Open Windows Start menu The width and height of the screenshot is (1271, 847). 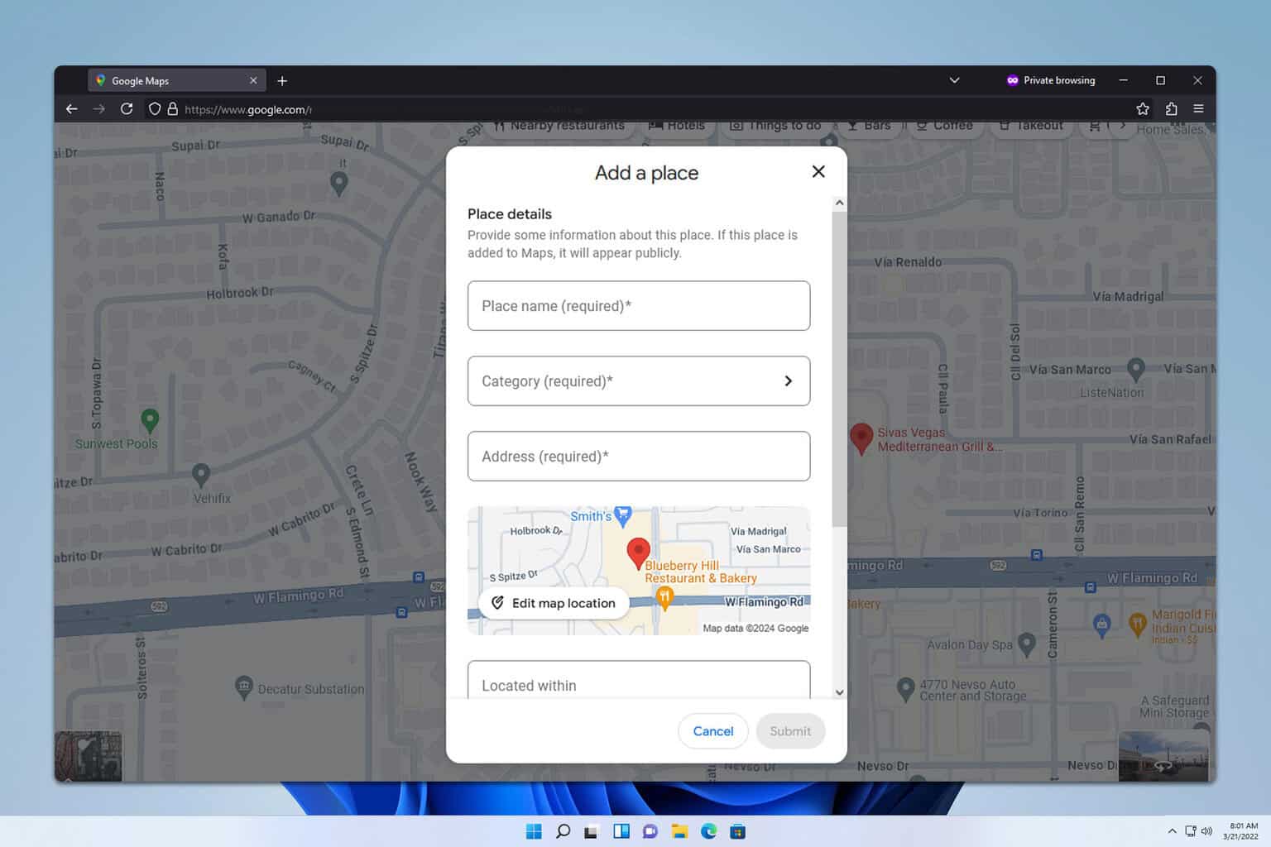coord(534,831)
